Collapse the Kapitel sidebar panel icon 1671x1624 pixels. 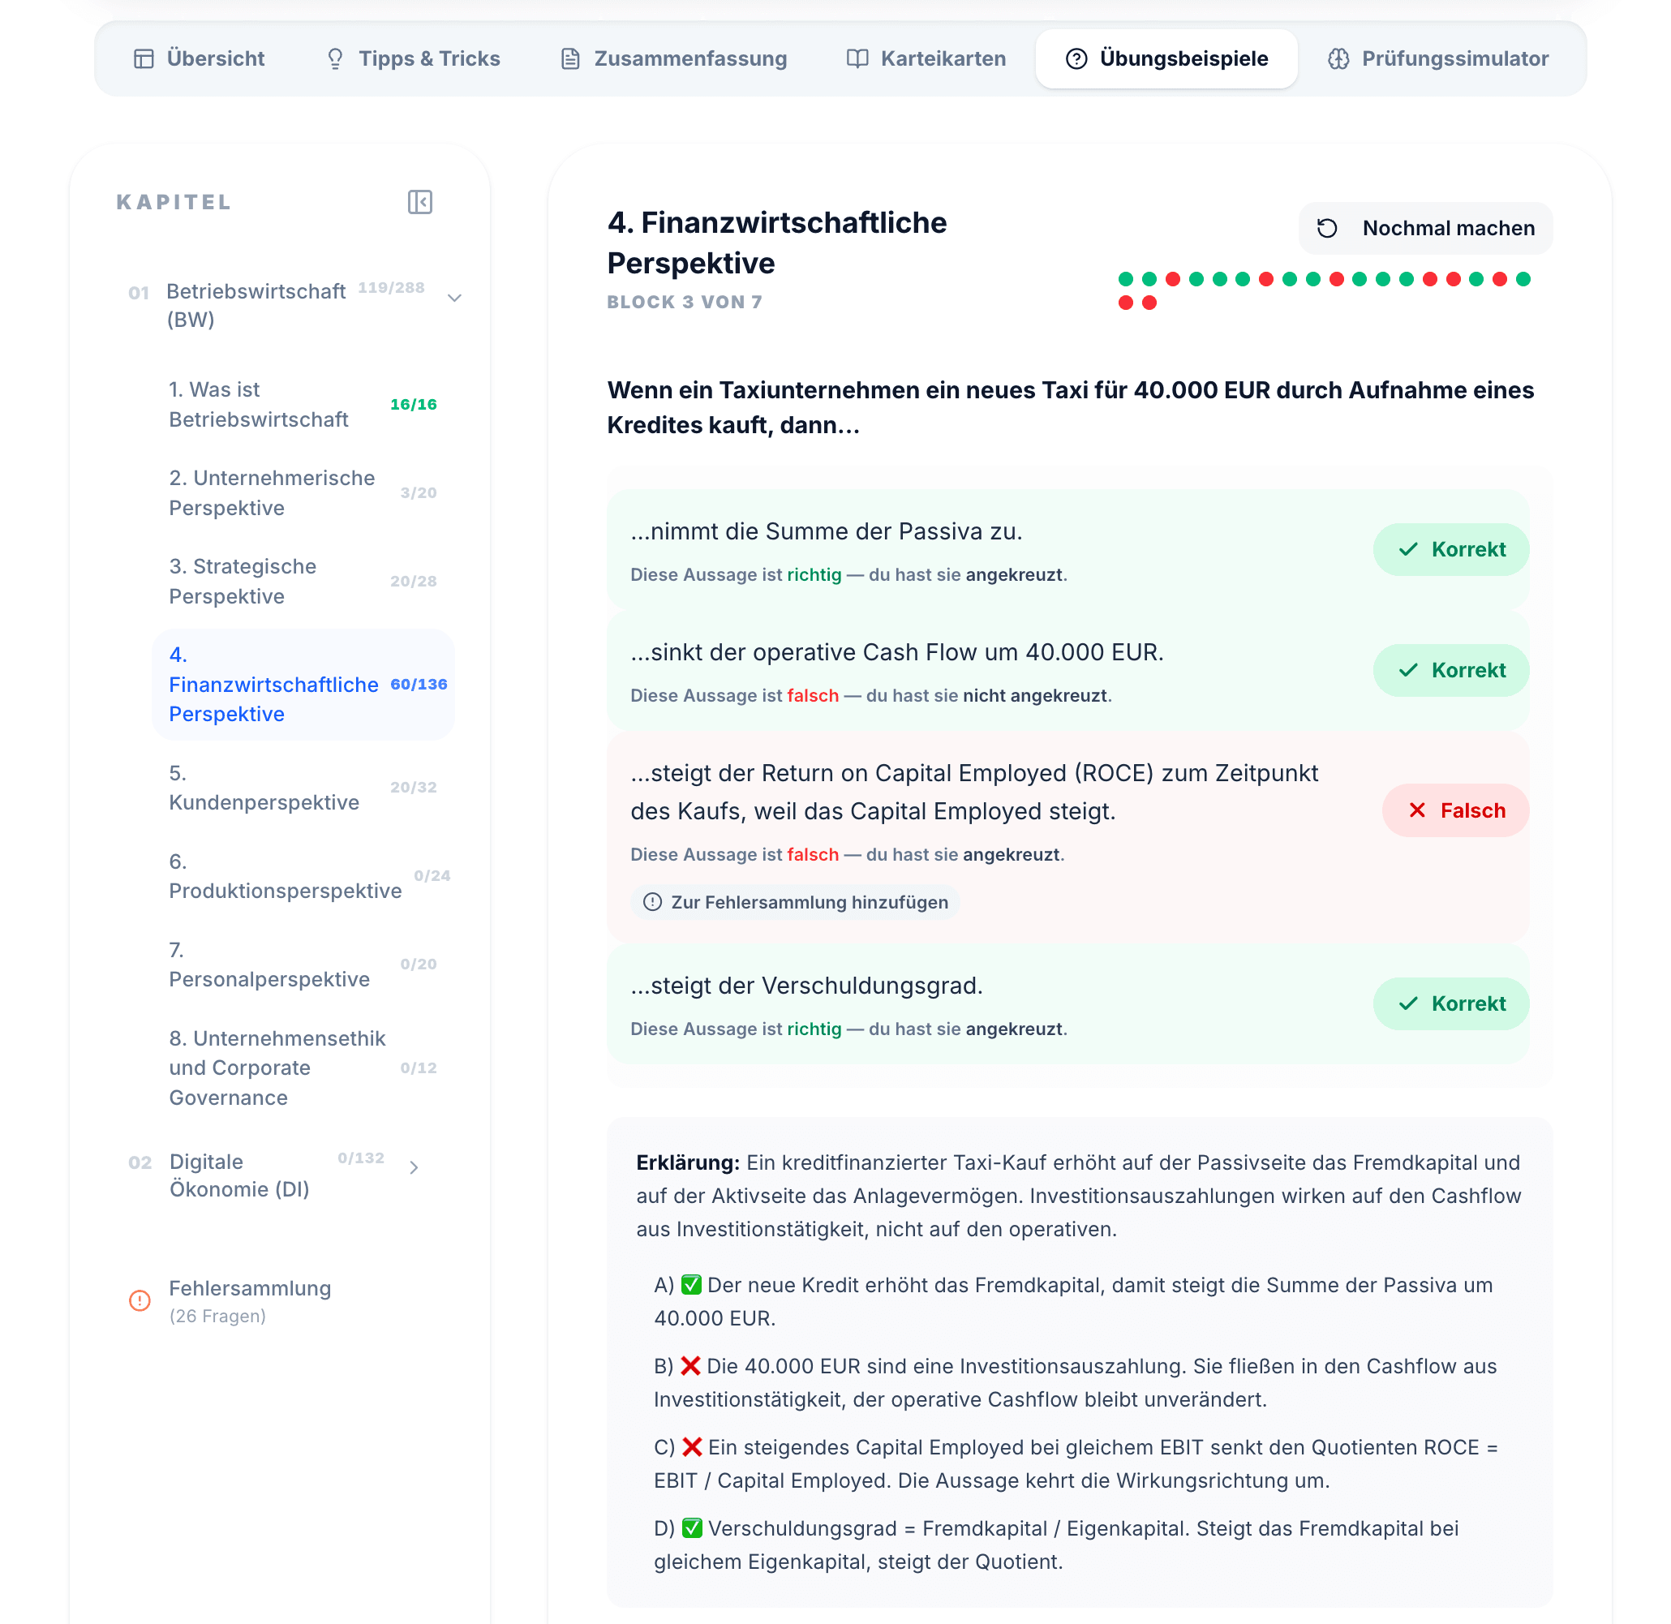[x=419, y=202]
